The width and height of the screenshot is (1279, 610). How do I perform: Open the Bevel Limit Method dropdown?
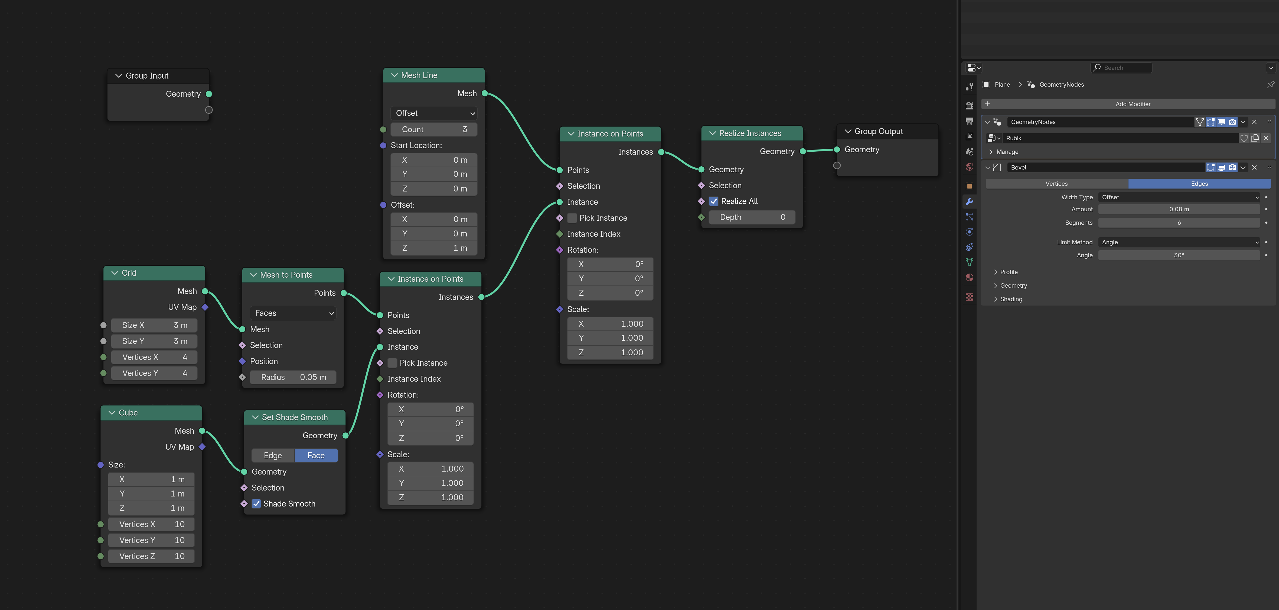point(1179,242)
